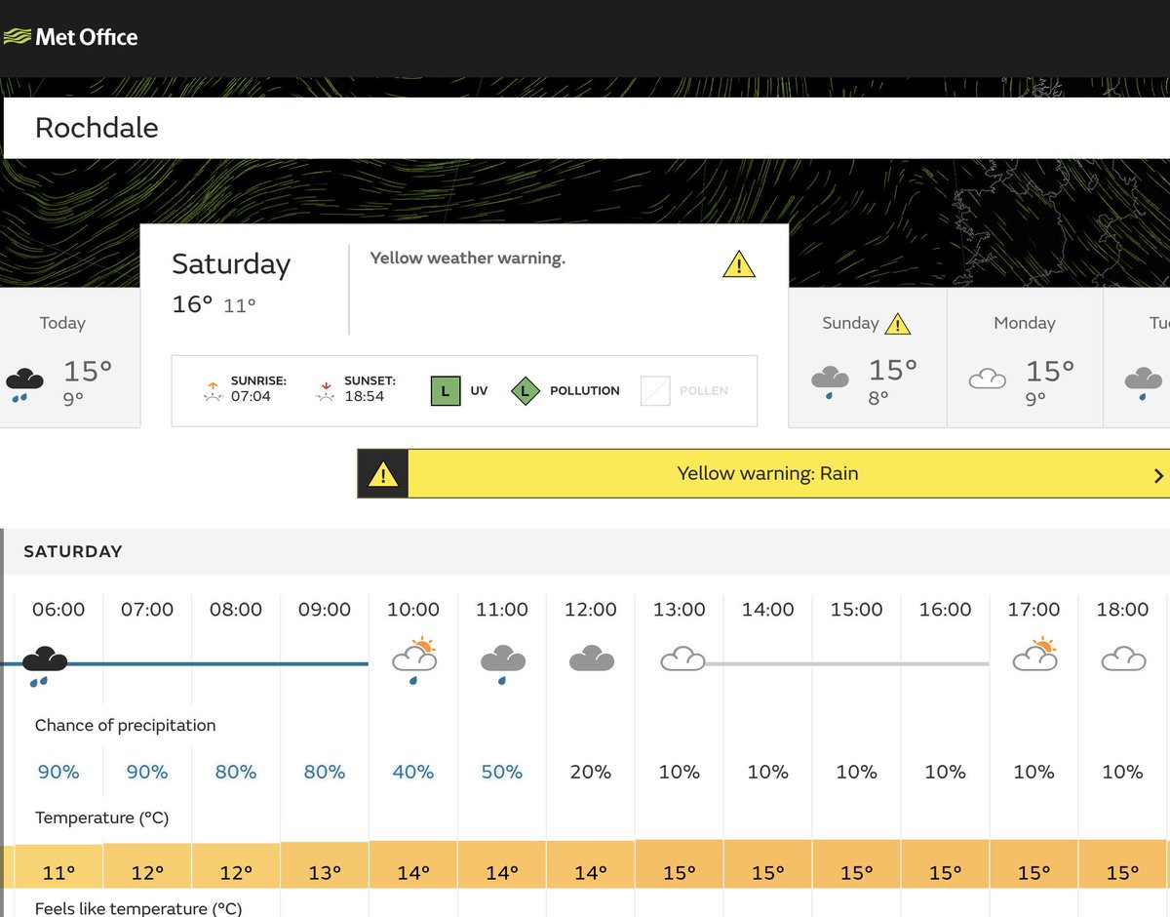This screenshot has width=1170, height=917.
Task: Click the black warning icon on Rain banner
Action: click(383, 474)
